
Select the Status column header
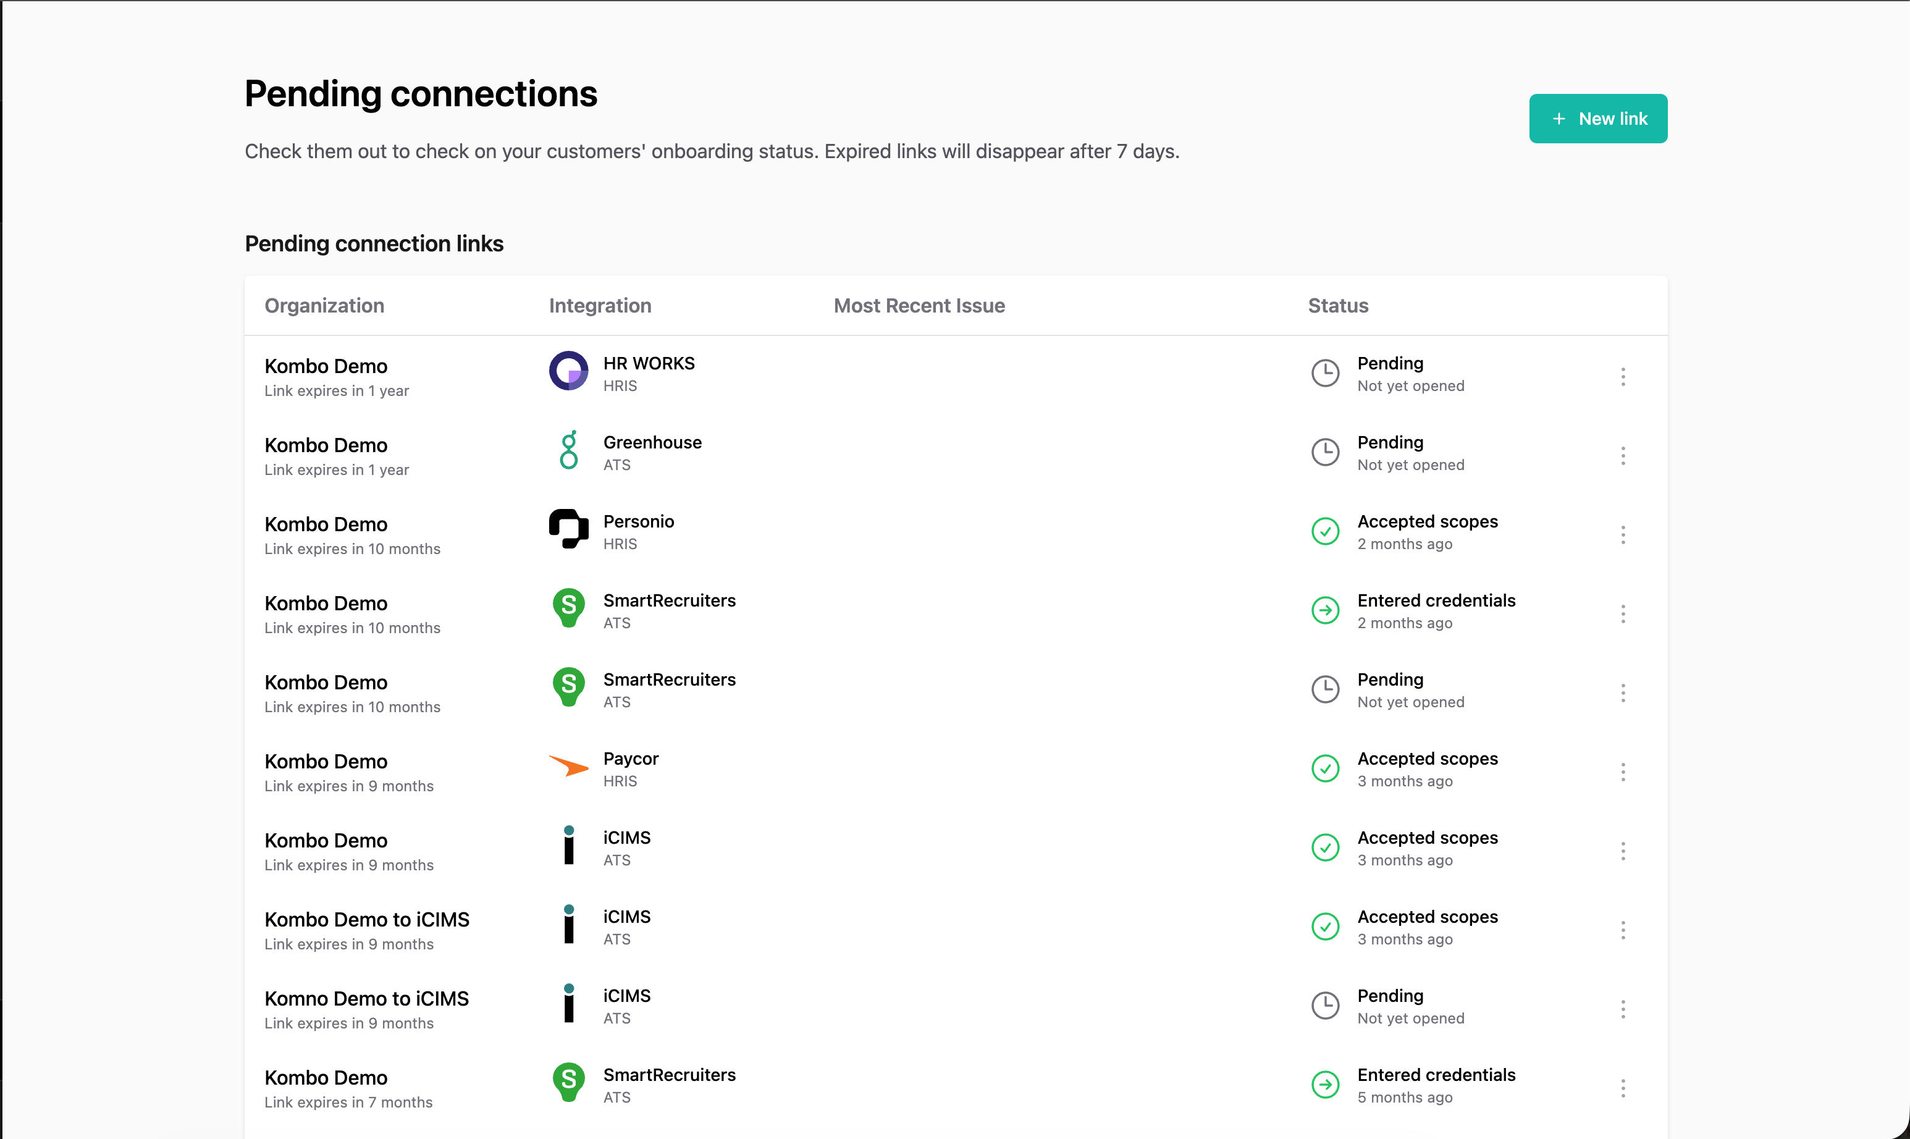(x=1337, y=306)
